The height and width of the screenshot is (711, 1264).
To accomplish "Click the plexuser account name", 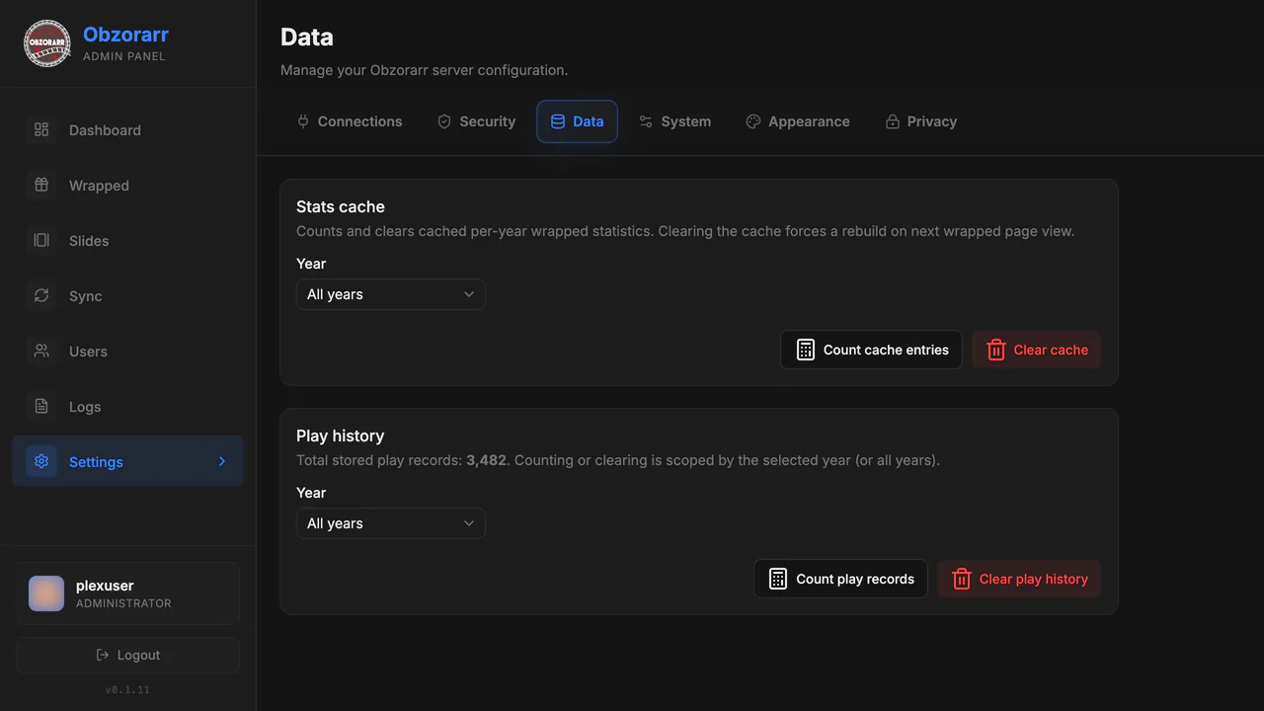I will coord(105,586).
